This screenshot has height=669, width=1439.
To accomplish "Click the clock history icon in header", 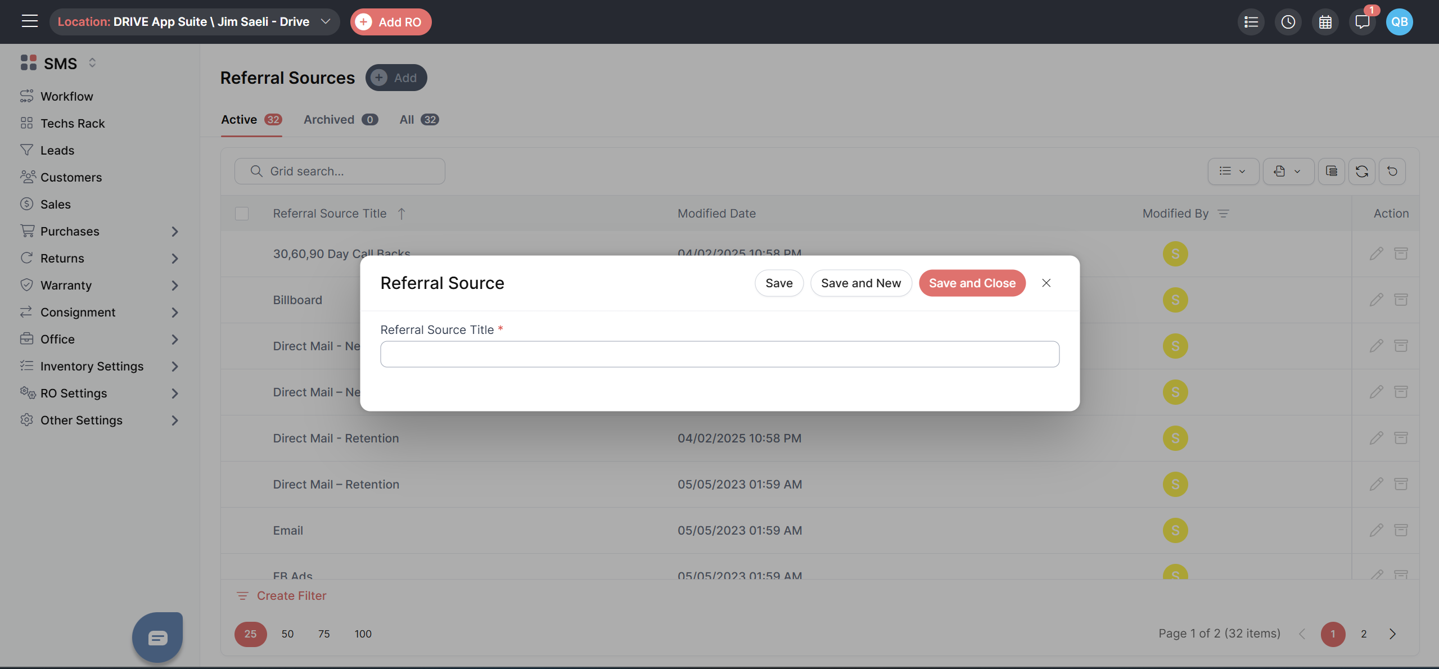I will (1288, 22).
